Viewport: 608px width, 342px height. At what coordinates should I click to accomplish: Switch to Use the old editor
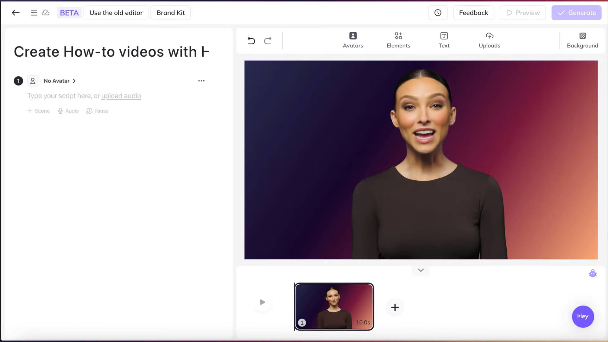point(116,13)
